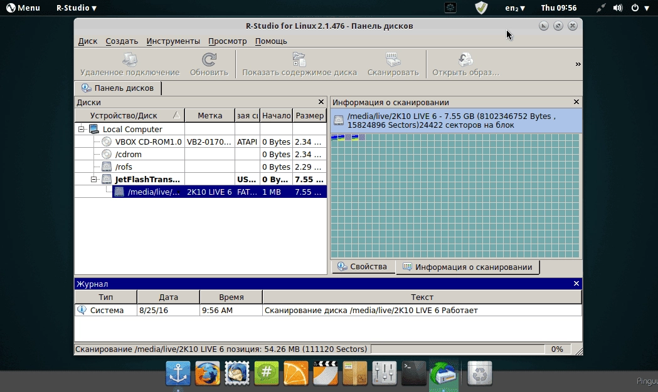
Task: Select the JetFlashTrans device row
Action: pos(201,179)
